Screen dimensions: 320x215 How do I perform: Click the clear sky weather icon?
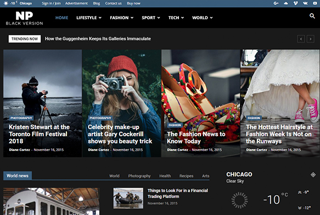pos(240,200)
